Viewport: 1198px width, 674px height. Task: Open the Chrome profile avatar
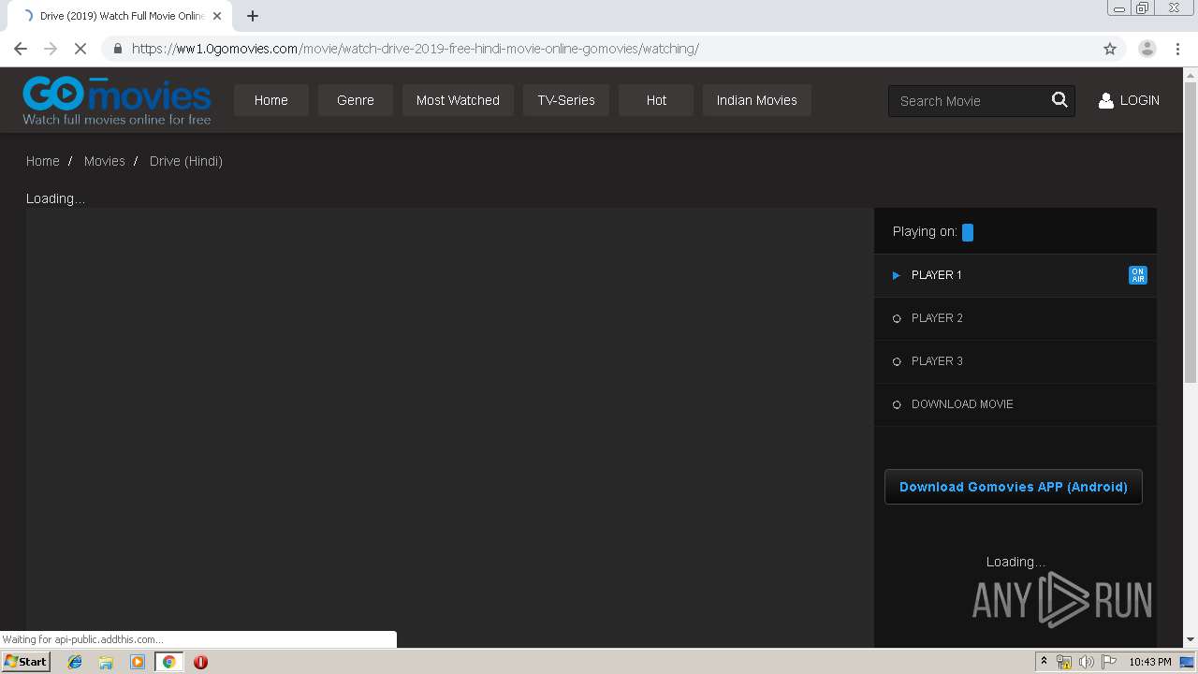1147,49
